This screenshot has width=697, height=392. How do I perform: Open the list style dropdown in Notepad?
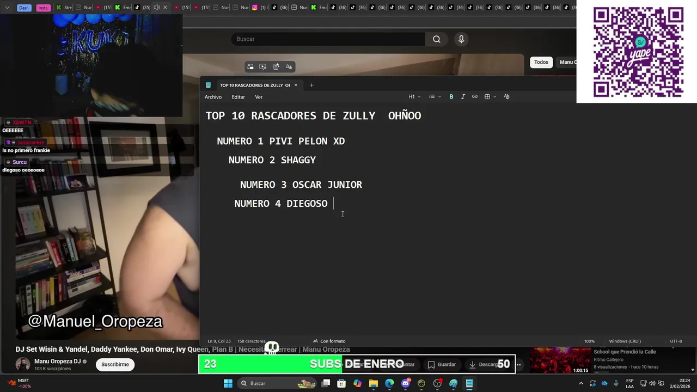pos(435,96)
